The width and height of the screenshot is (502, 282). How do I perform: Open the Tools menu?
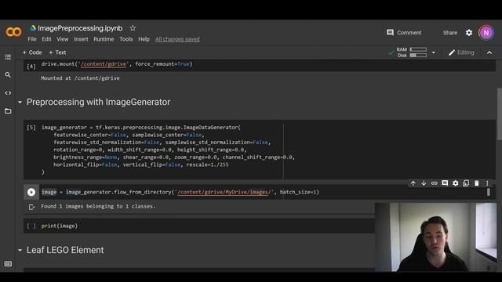125,39
